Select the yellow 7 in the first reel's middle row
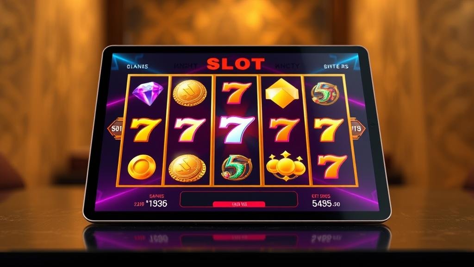 (145, 130)
